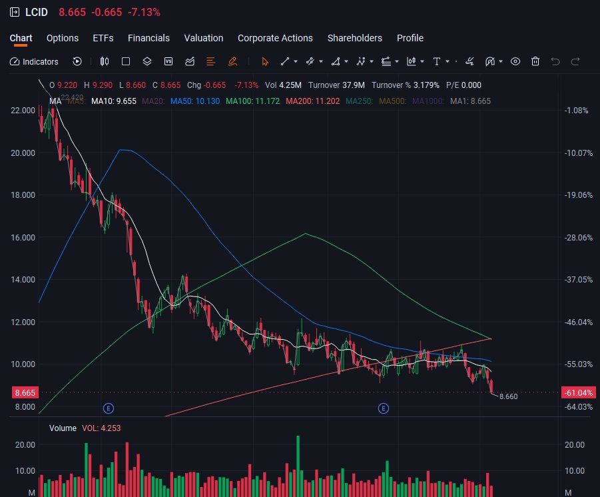Expand the measure tool dropdown arrow
The height and width of the screenshot is (497, 600).
coord(422,61)
